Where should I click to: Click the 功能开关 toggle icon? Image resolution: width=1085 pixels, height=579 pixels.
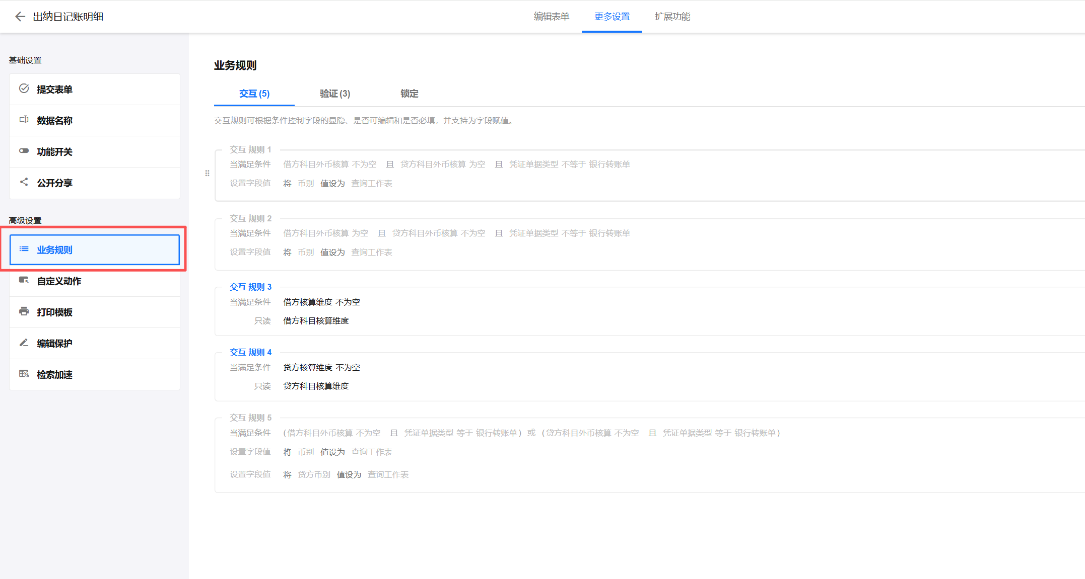click(24, 151)
